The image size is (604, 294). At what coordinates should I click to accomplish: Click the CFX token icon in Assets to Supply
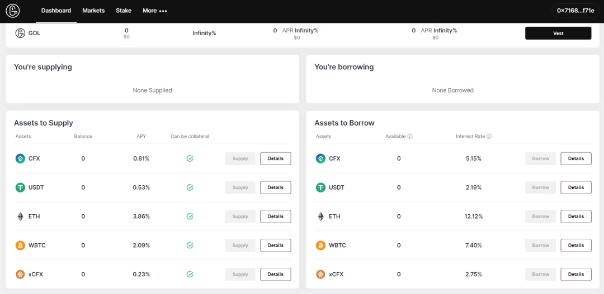pos(20,158)
